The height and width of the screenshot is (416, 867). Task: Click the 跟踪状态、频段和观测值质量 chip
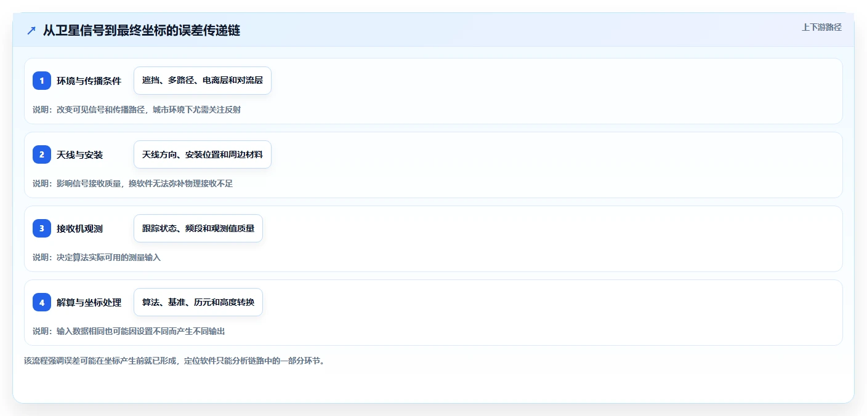[x=198, y=228]
